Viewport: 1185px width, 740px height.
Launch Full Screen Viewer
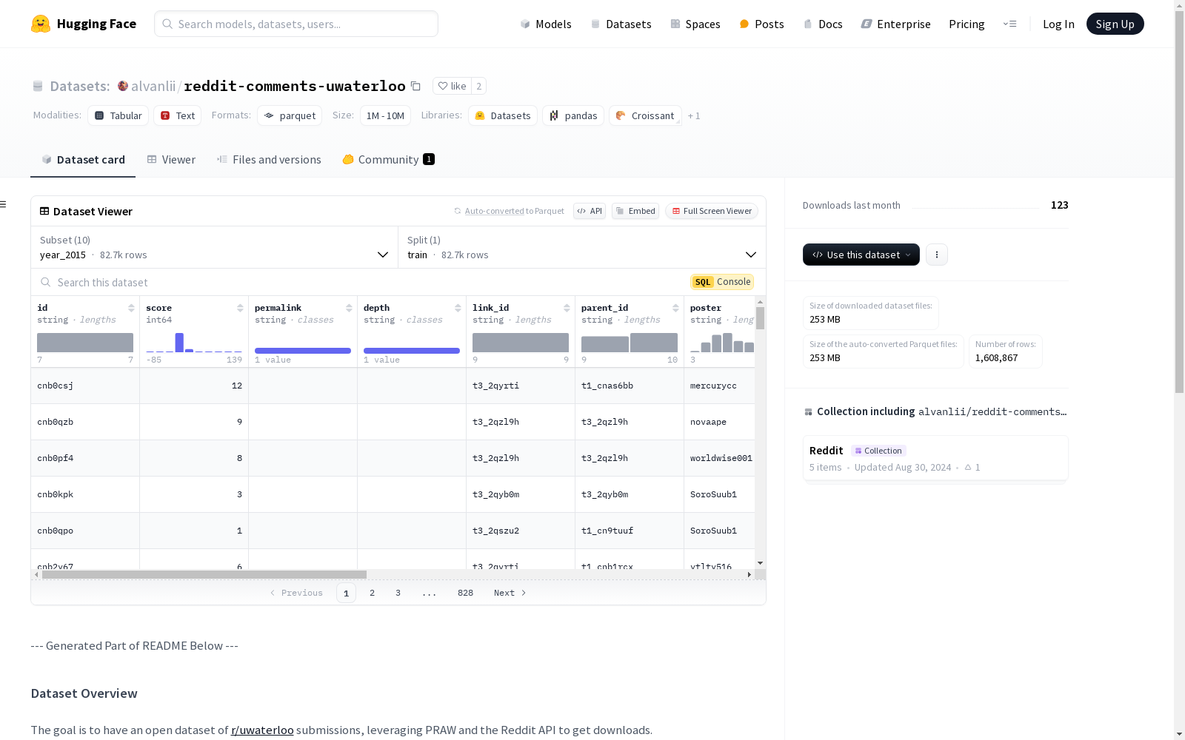tap(712, 211)
